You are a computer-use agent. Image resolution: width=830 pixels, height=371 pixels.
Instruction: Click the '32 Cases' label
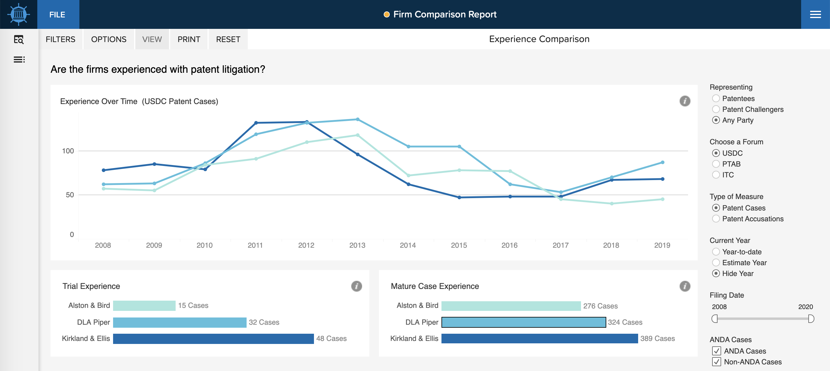click(264, 322)
